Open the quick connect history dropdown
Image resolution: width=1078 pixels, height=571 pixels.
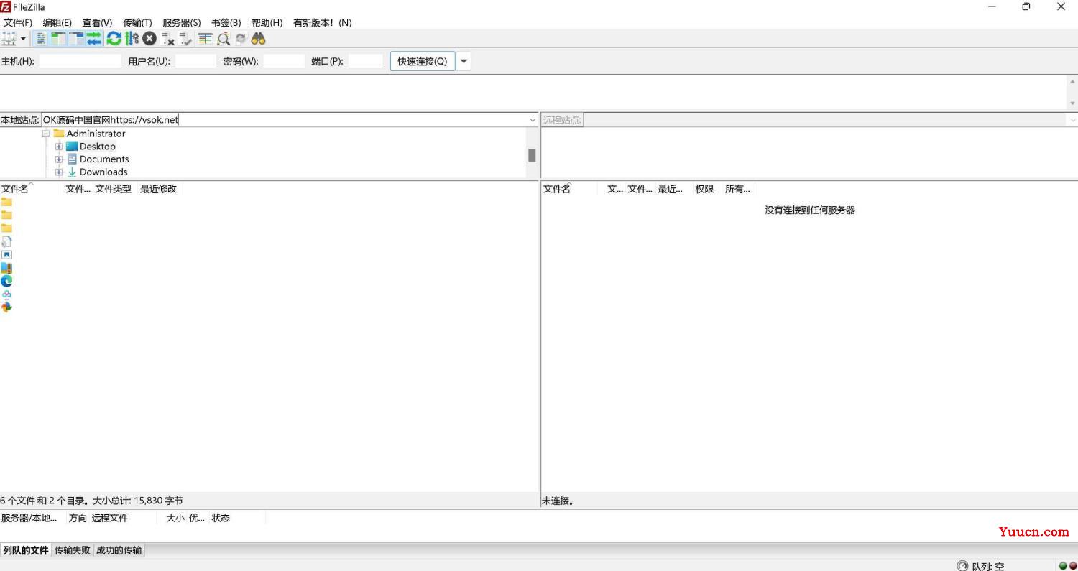click(x=464, y=61)
